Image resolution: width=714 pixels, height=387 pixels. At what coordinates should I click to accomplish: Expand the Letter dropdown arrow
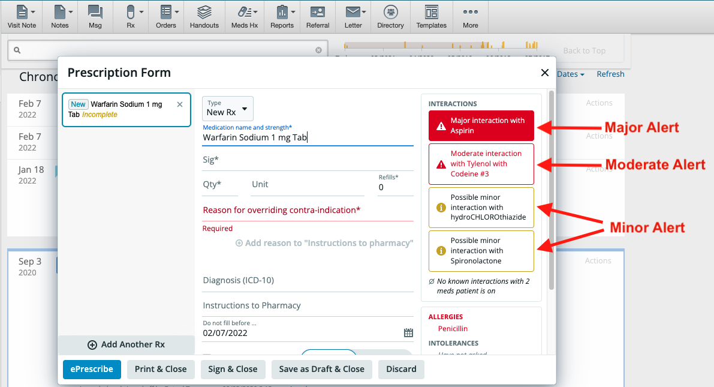[x=363, y=13]
